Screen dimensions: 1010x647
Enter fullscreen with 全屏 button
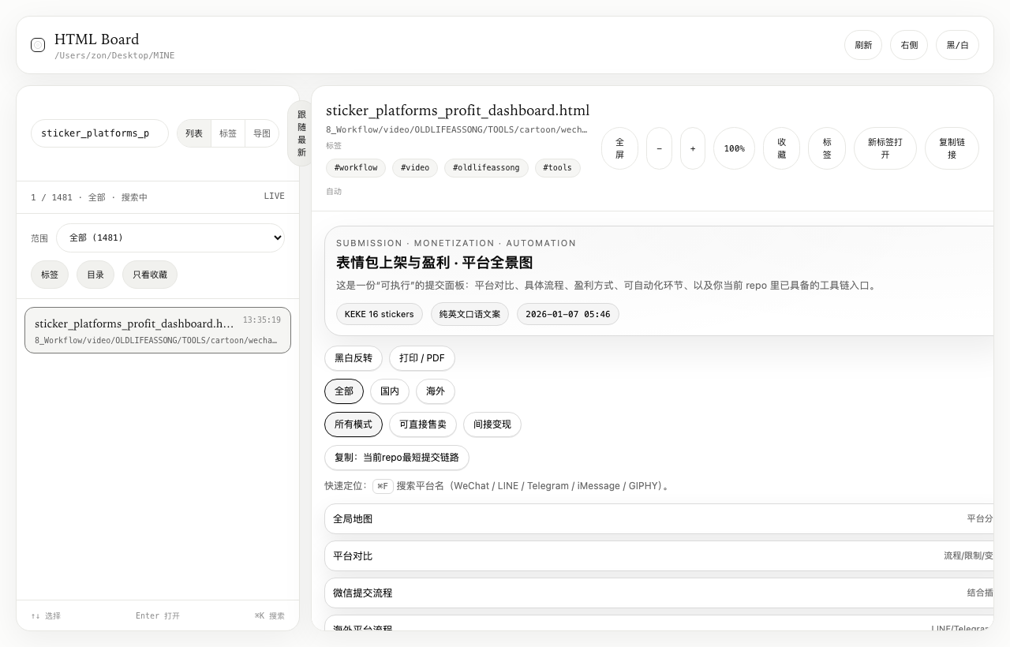[619, 148]
